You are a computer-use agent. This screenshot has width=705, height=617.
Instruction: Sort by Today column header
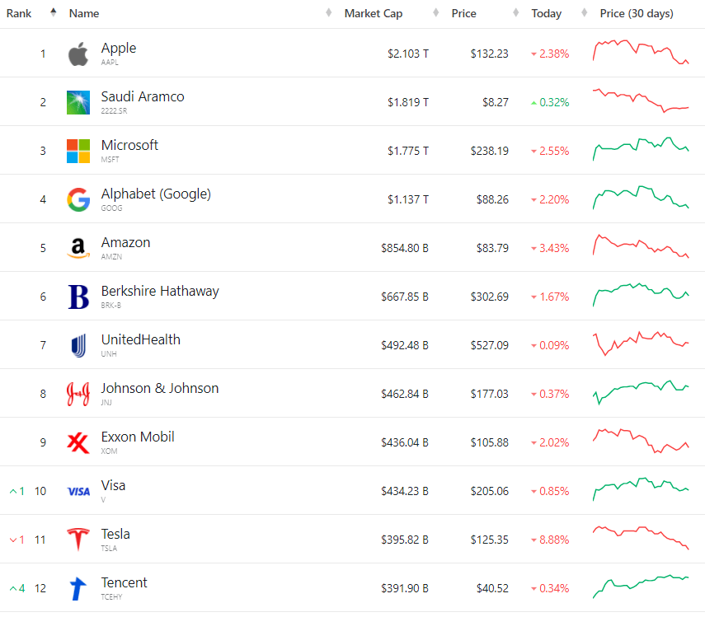(546, 13)
